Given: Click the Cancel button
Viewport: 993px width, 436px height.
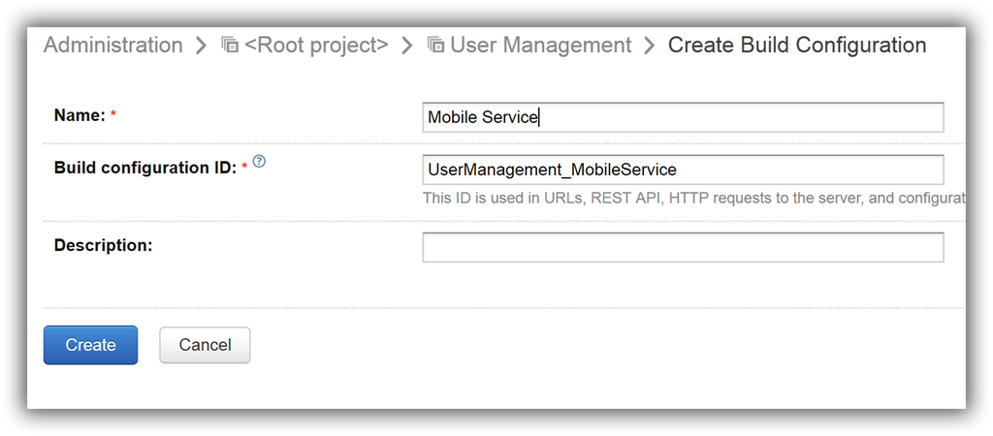Looking at the screenshot, I should tap(206, 345).
